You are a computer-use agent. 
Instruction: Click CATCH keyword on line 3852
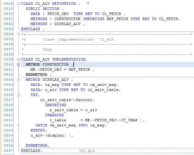point(41,125)
